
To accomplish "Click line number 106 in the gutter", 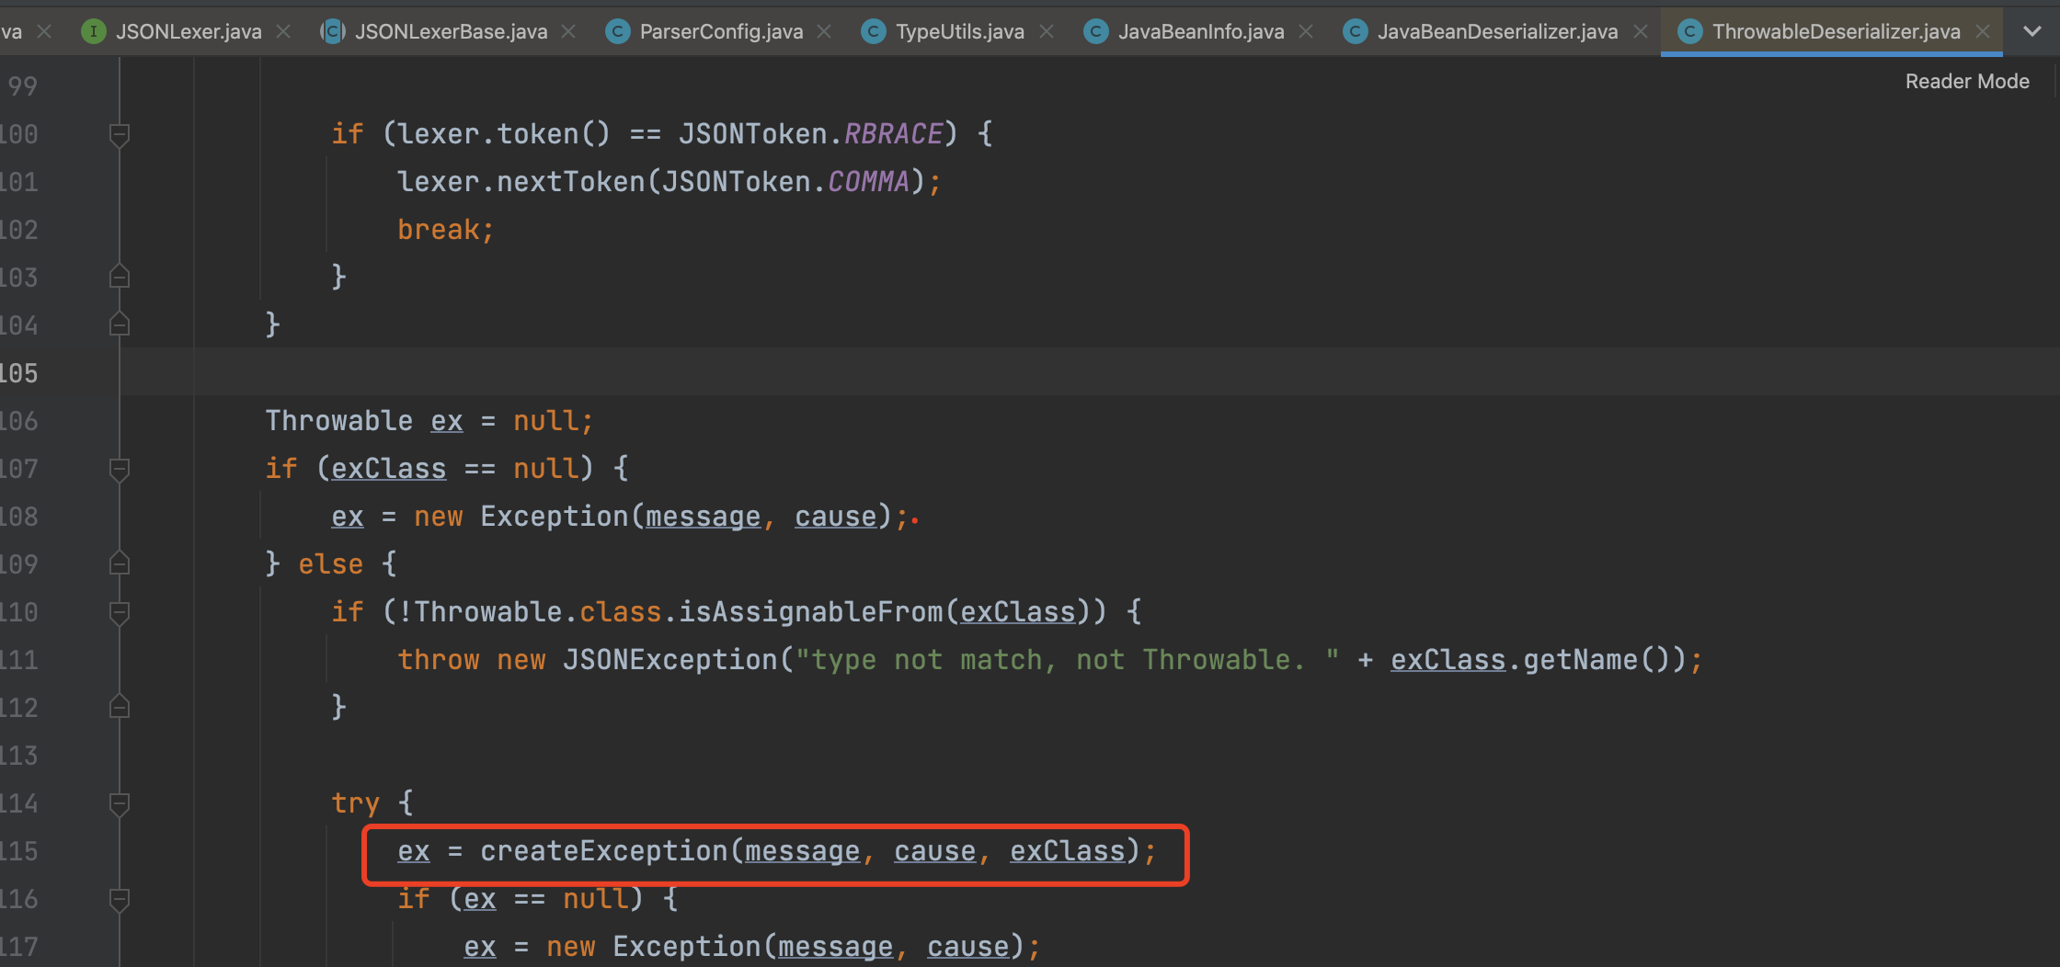I will pyautogui.click(x=22, y=420).
